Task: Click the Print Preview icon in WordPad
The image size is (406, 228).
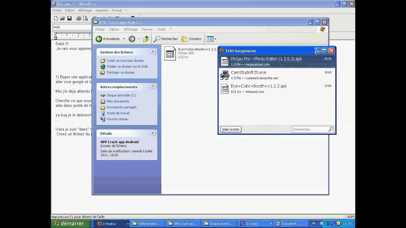Action: click(x=85, y=18)
